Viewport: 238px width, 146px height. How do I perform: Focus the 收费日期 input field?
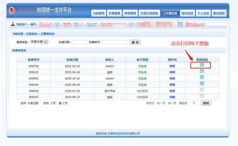click(80, 42)
